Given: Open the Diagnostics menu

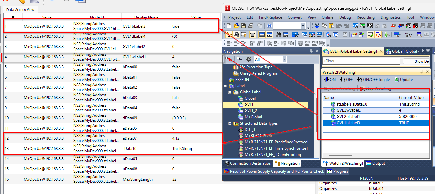Looking at the screenshot, I should click(390, 17).
